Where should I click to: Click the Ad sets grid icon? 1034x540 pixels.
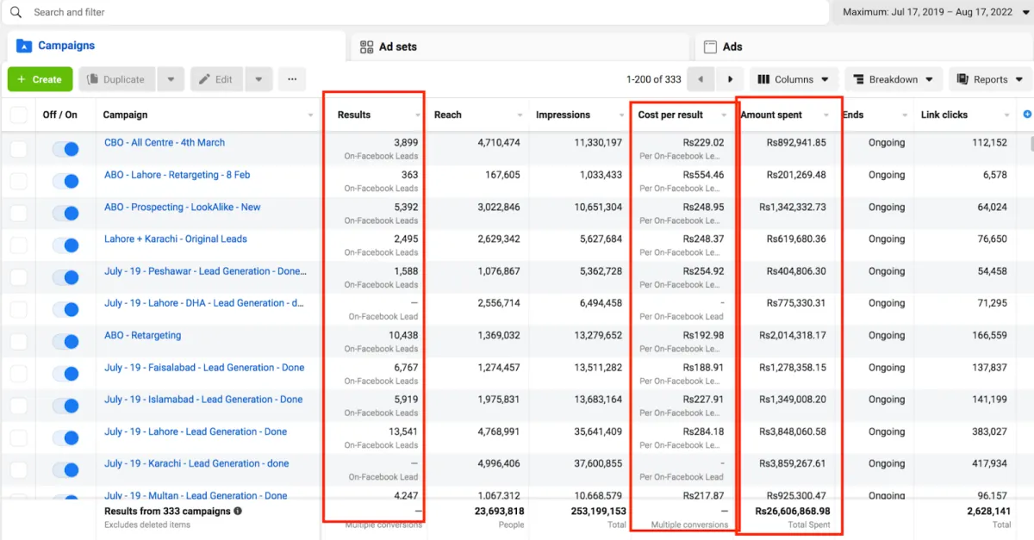pyautogui.click(x=367, y=47)
